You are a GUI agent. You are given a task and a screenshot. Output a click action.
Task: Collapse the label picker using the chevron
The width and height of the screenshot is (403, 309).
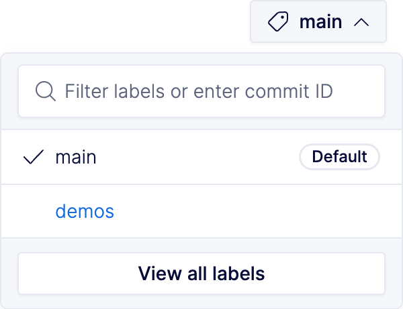361,22
